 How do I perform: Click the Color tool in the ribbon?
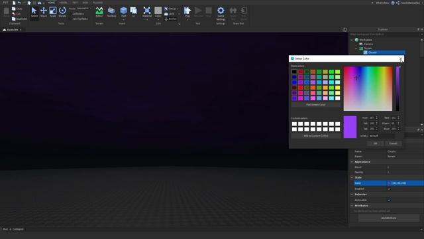(x=158, y=12)
